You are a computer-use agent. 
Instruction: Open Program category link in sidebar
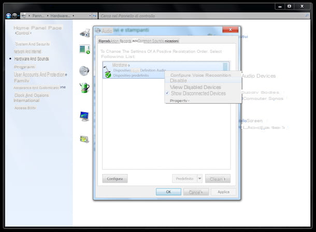[x=24, y=67]
